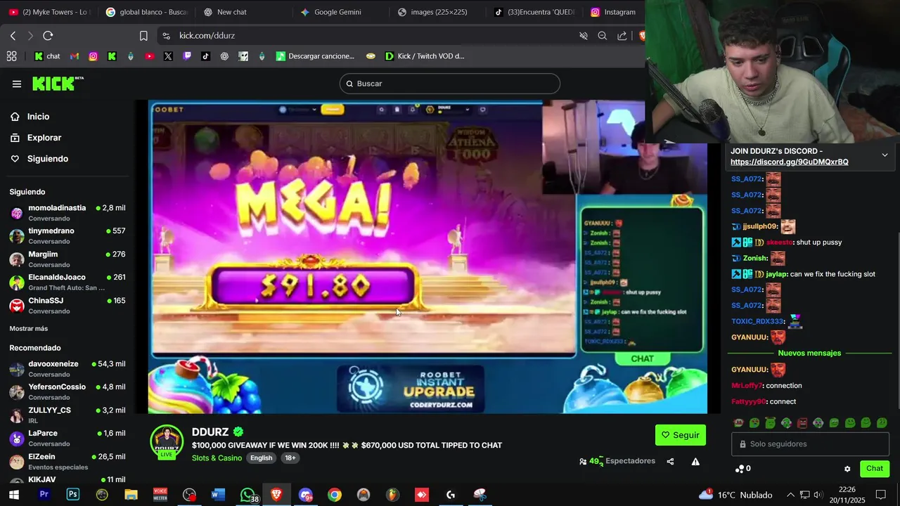Open Descargar canciones bookmark

(x=315, y=56)
